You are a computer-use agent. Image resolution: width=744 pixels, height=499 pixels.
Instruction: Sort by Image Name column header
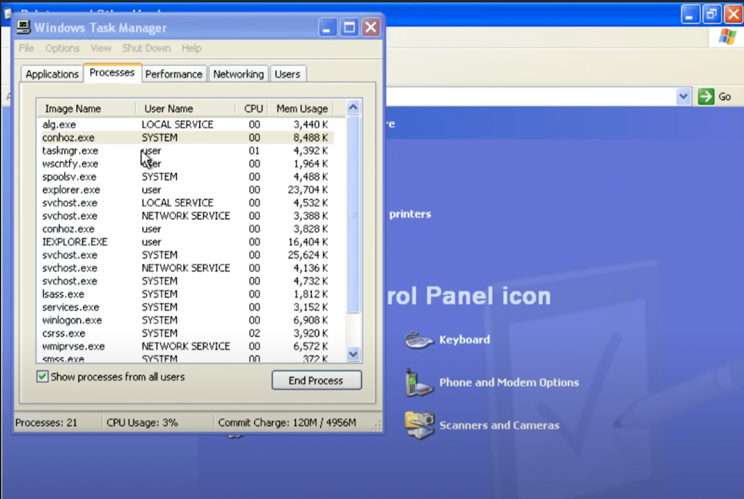(86, 108)
